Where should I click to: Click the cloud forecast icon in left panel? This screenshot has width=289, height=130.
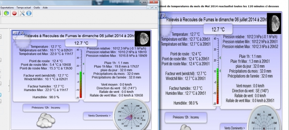point(46,120)
